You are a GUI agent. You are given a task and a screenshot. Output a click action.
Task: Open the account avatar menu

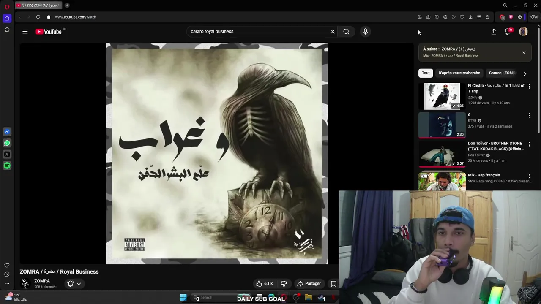(x=523, y=32)
